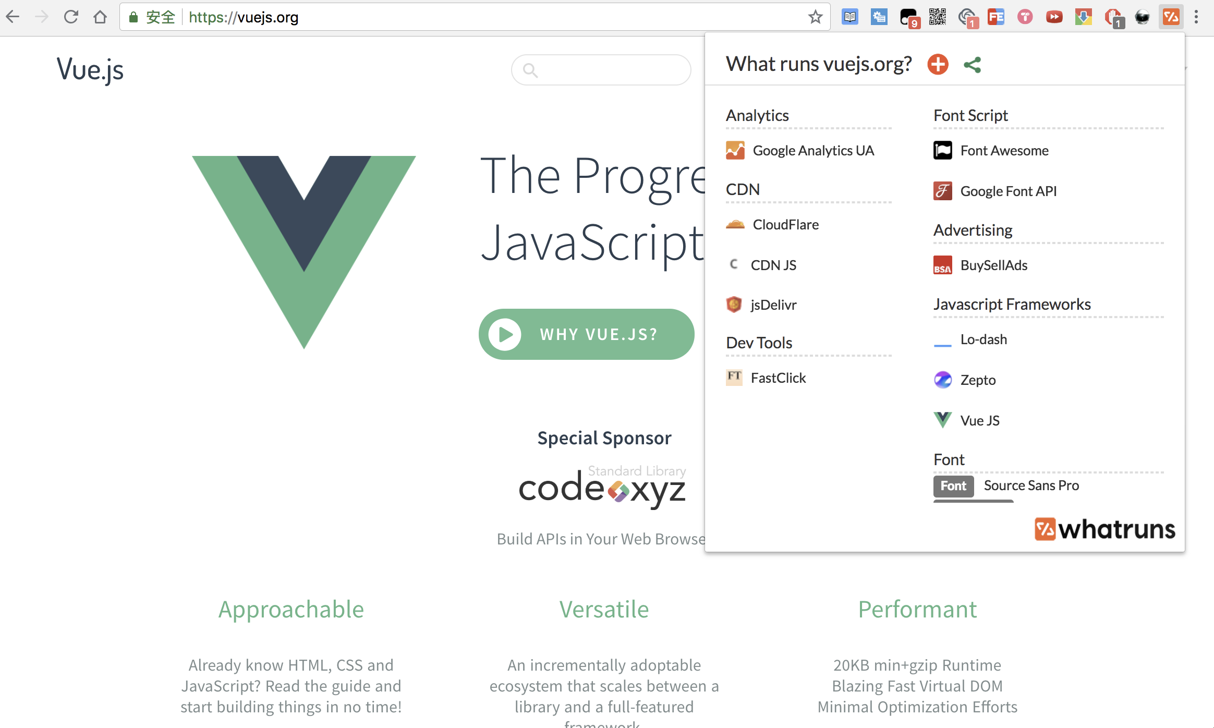Screen dimensions: 1214x728
Task: Click the FE helper extension icon
Action: pyautogui.click(x=996, y=17)
